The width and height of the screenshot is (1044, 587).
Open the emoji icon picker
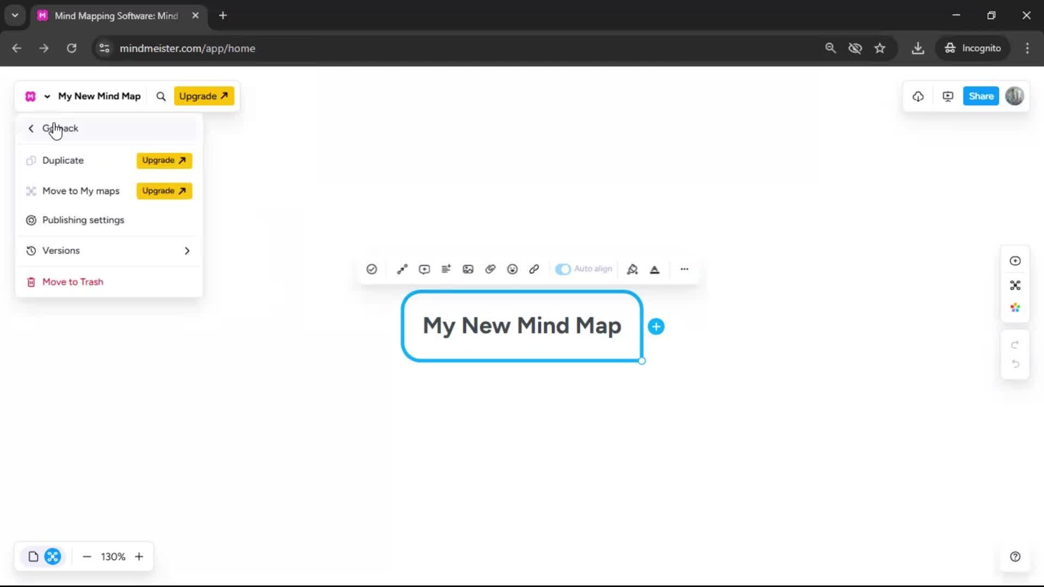(512, 269)
